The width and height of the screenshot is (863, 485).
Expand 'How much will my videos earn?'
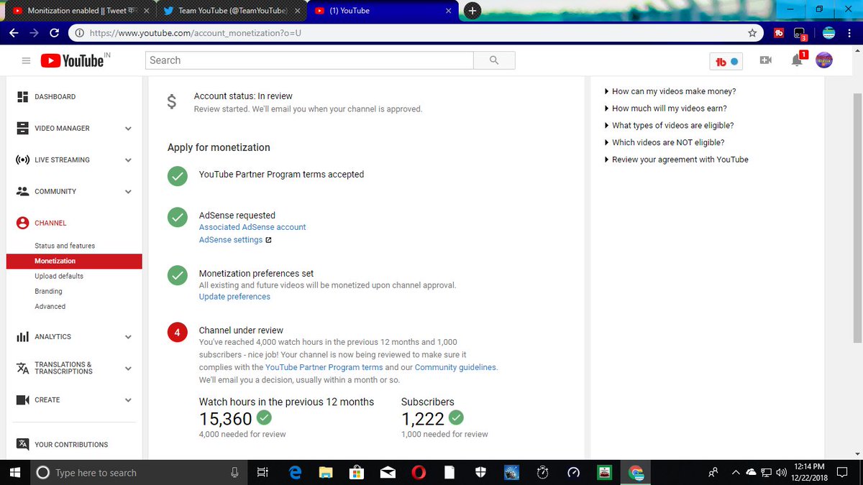coord(666,108)
